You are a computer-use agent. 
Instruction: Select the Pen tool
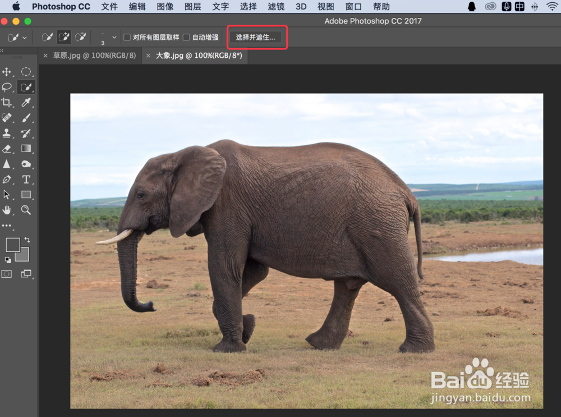tap(7, 180)
